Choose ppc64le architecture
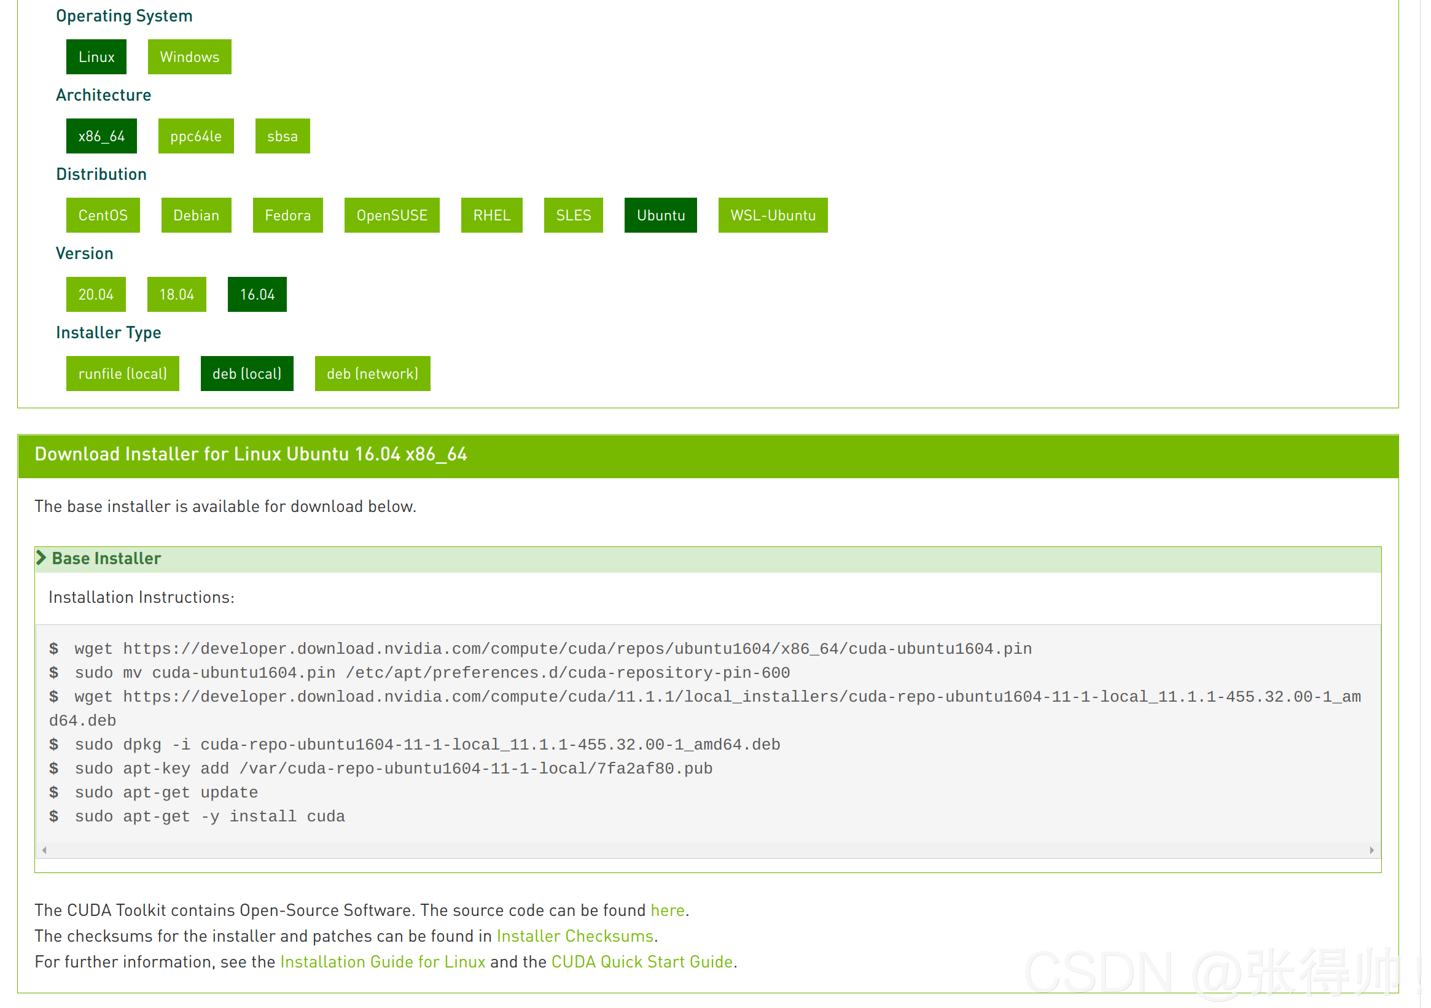 (196, 136)
